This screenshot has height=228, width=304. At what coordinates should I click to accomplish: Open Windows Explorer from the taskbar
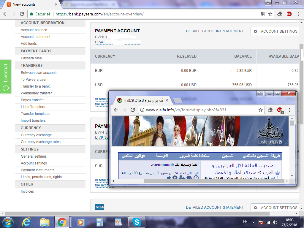point(45,222)
